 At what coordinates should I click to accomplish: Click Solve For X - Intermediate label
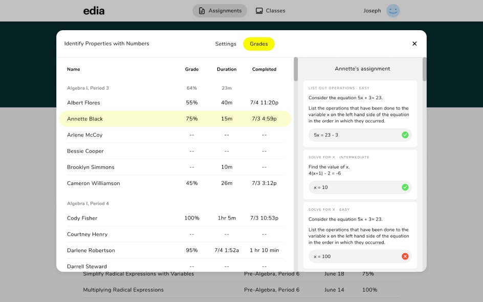tap(339, 157)
